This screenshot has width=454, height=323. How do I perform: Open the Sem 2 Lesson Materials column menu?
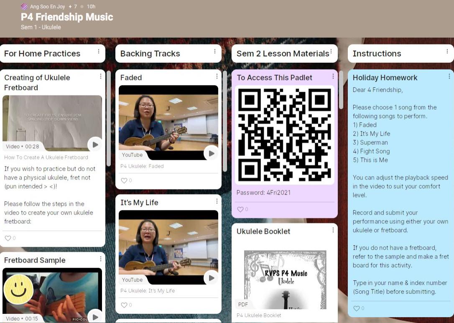(x=331, y=51)
